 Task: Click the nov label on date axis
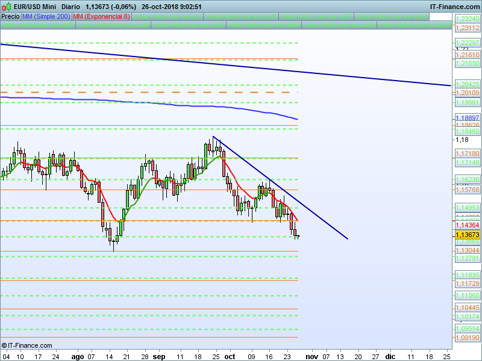coord(311,356)
